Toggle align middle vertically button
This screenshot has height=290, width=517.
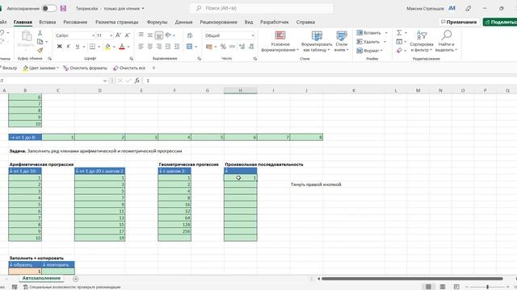click(x=150, y=35)
